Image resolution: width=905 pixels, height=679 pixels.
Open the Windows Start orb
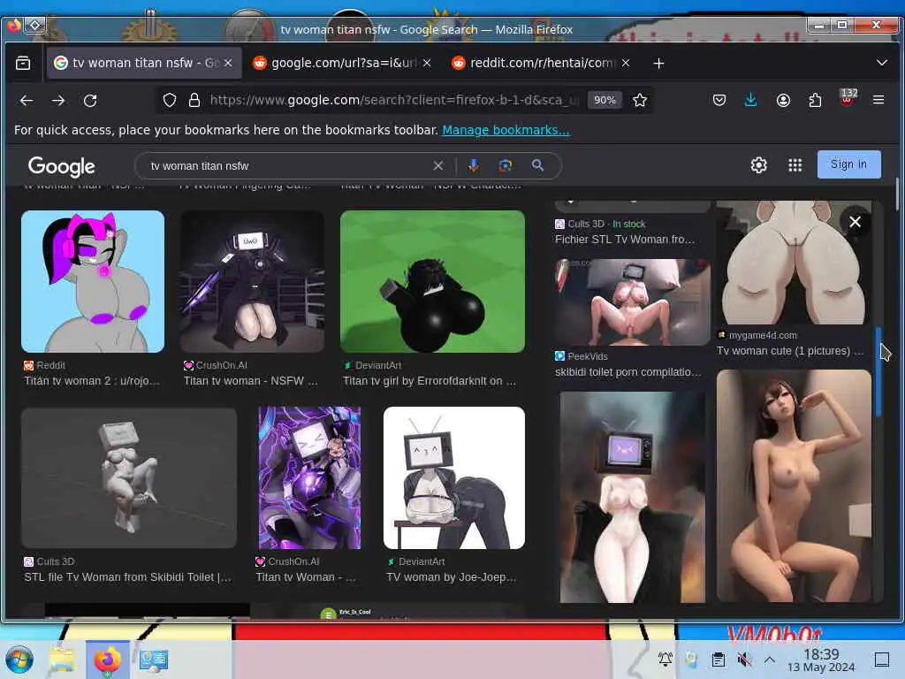point(19,659)
